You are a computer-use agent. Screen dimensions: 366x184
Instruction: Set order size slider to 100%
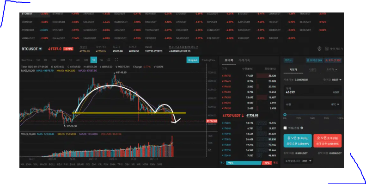[340, 118]
